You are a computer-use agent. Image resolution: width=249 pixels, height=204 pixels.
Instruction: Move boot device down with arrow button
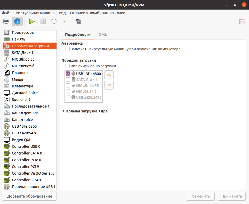pyautogui.click(x=109, y=85)
